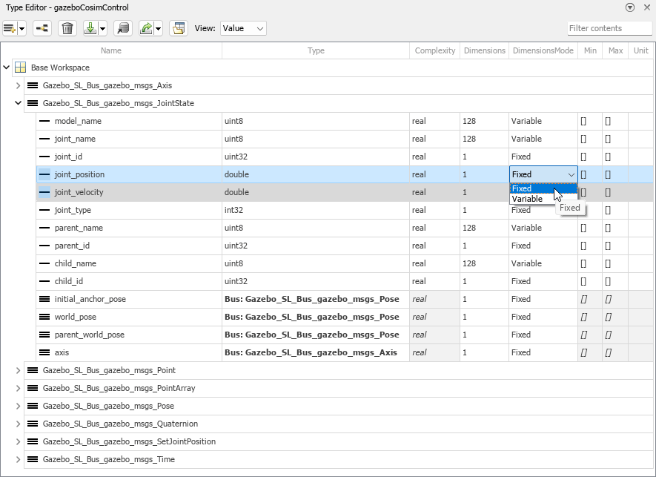Image resolution: width=656 pixels, height=477 pixels.
Task: Click the Name column header
Action: (x=110, y=50)
